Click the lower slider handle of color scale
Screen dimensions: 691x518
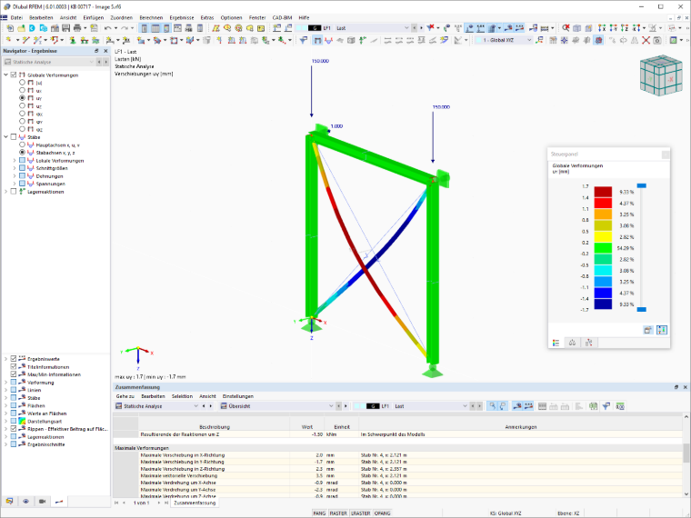tap(642, 310)
